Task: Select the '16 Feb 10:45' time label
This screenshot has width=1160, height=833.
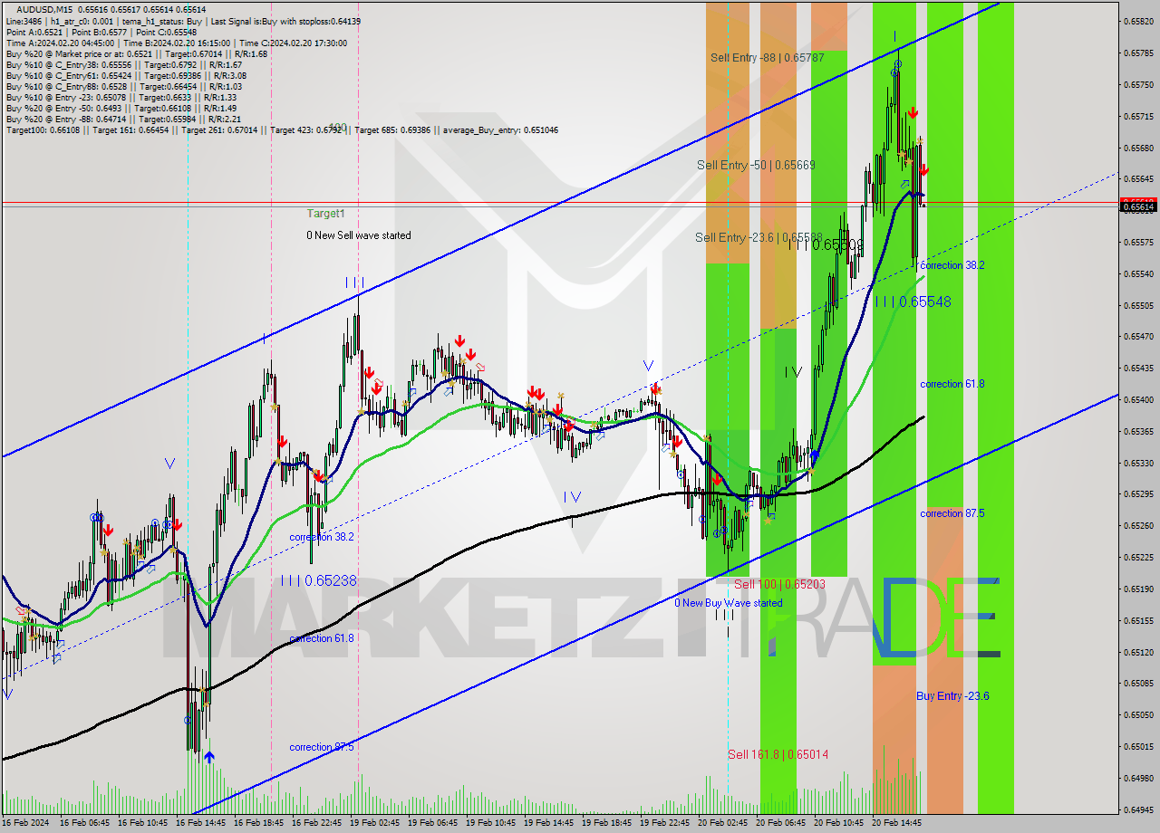Action: tap(143, 823)
